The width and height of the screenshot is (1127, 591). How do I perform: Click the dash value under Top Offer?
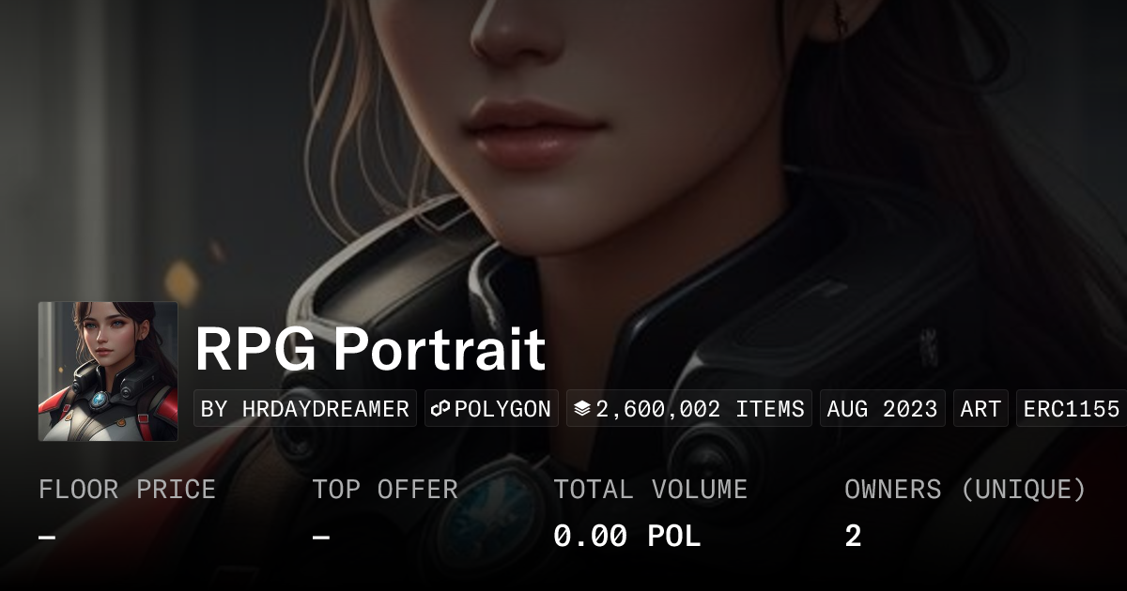pos(321,537)
